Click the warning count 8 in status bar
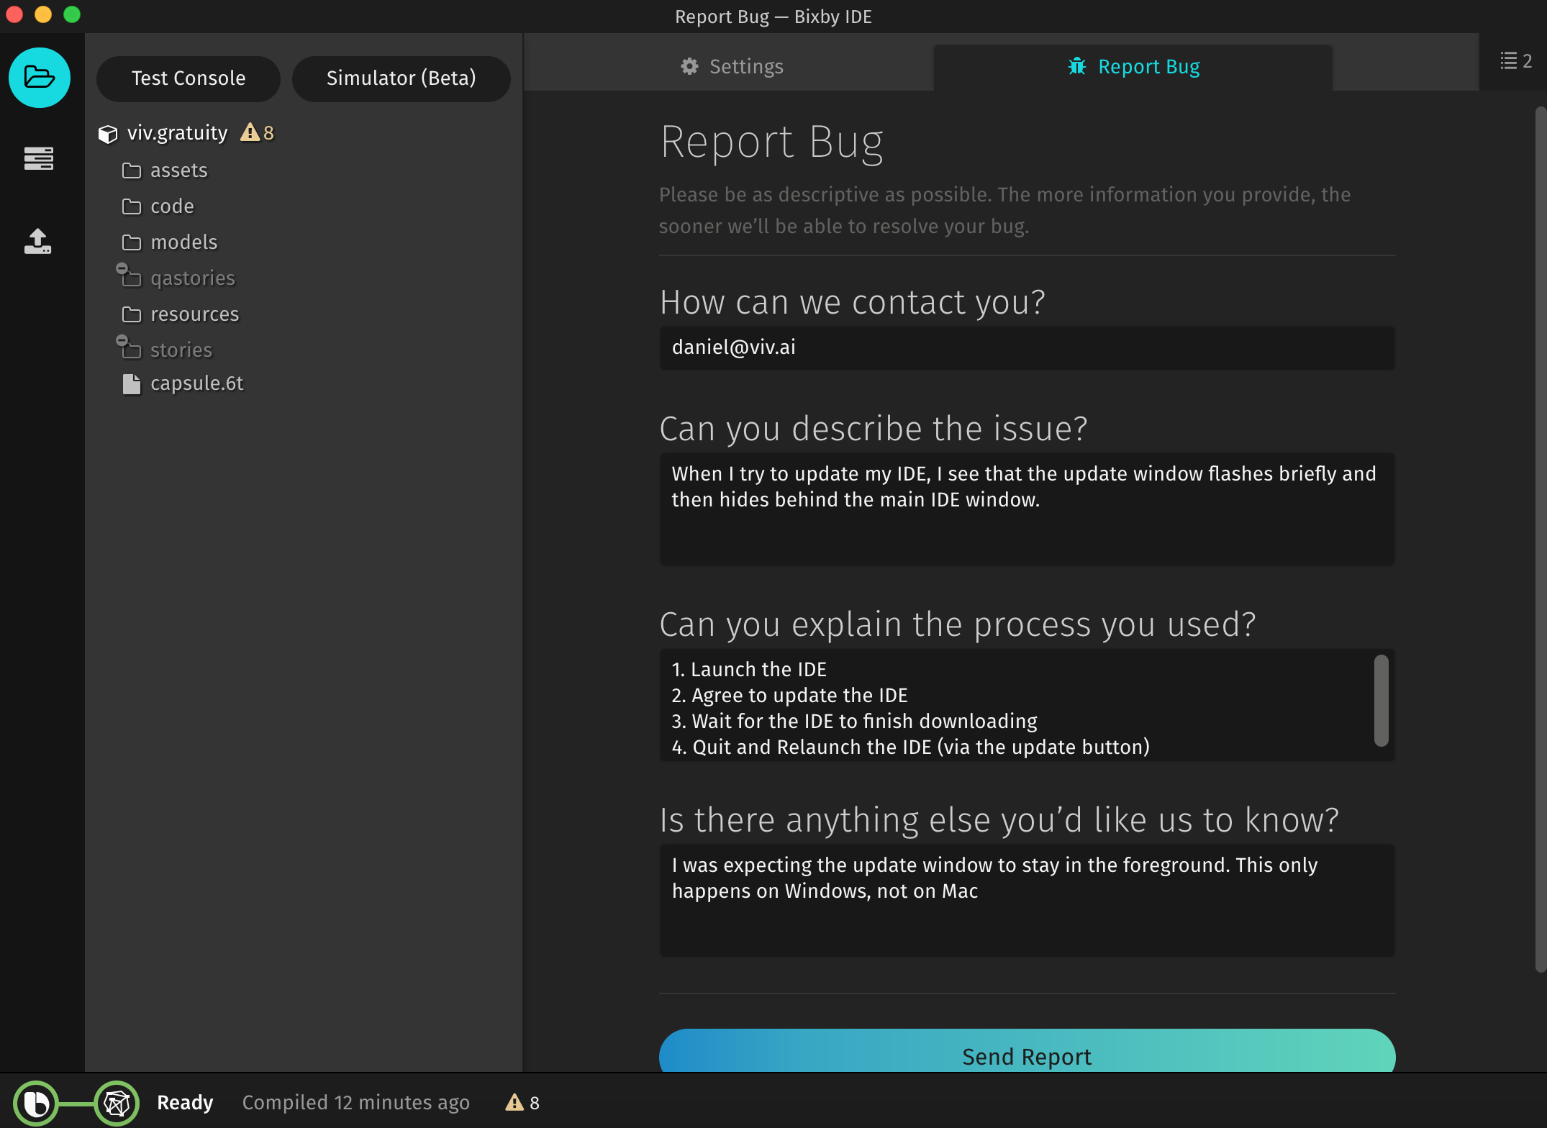The image size is (1547, 1128). (x=535, y=1103)
